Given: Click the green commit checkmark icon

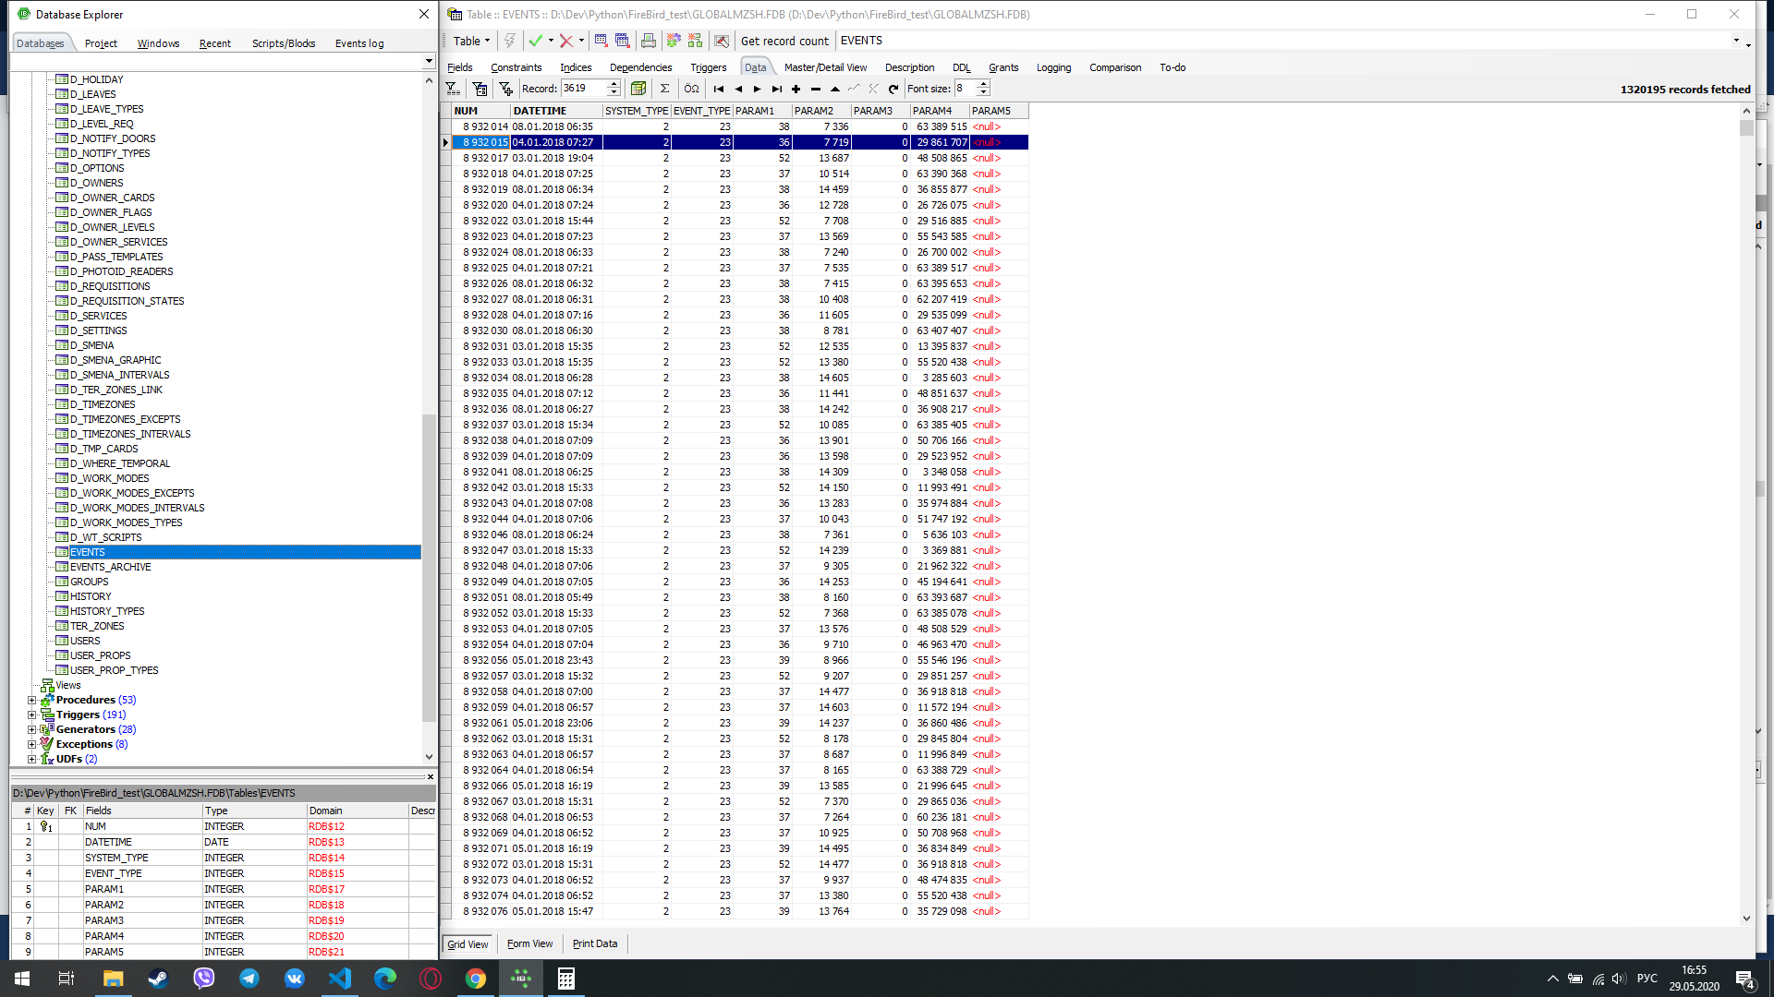Looking at the screenshot, I should [535, 41].
